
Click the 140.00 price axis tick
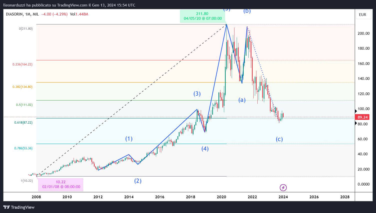tap(364, 79)
